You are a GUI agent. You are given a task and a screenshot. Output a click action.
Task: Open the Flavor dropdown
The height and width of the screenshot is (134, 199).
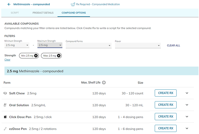(x=138, y=45)
